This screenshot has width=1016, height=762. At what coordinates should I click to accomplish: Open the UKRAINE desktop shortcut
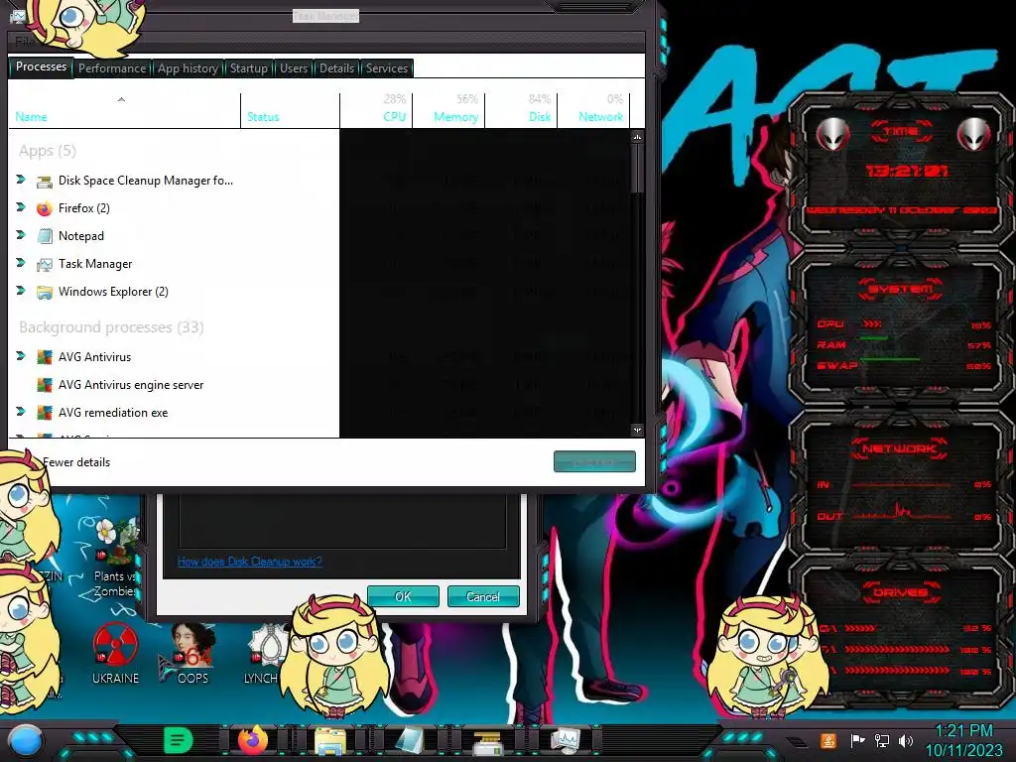[115, 653]
